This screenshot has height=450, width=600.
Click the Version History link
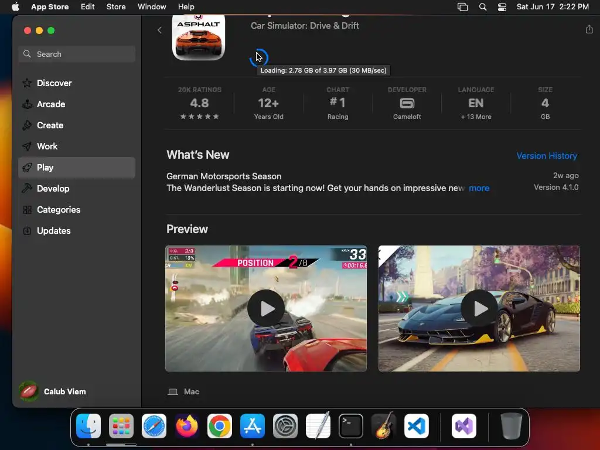547,156
